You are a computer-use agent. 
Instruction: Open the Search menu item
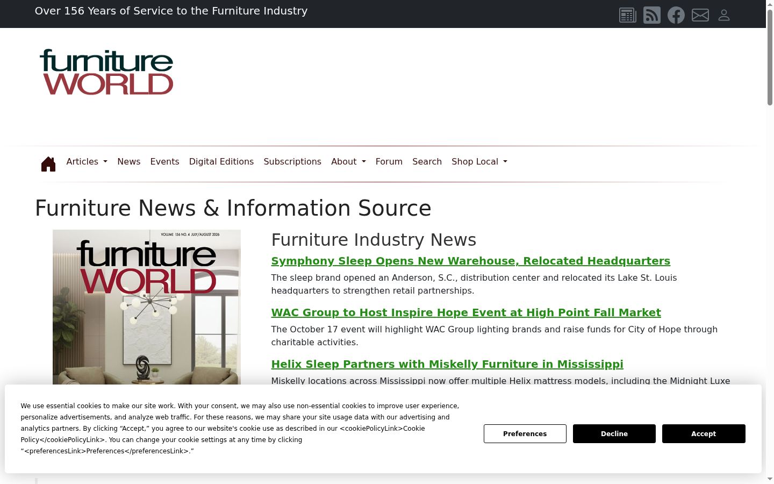tap(427, 161)
